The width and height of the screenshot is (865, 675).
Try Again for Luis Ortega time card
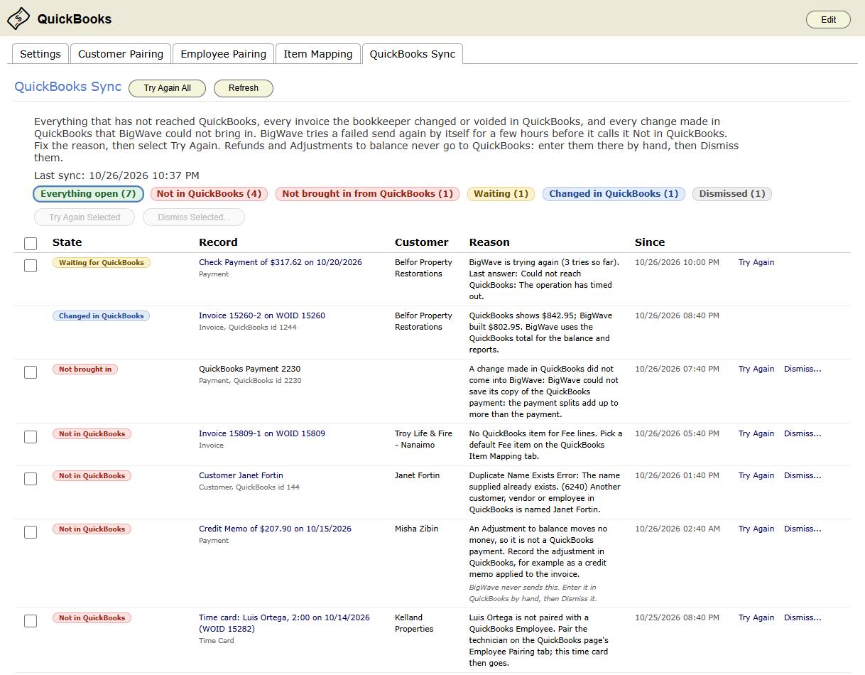pos(756,617)
